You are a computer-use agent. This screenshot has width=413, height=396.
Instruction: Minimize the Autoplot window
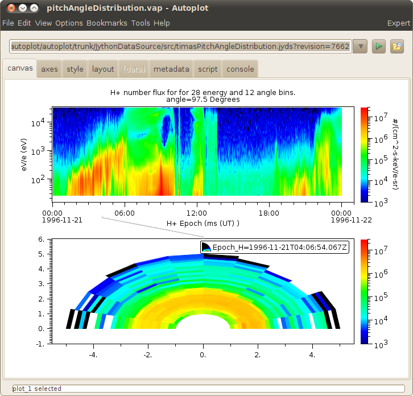tap(22, 8)
